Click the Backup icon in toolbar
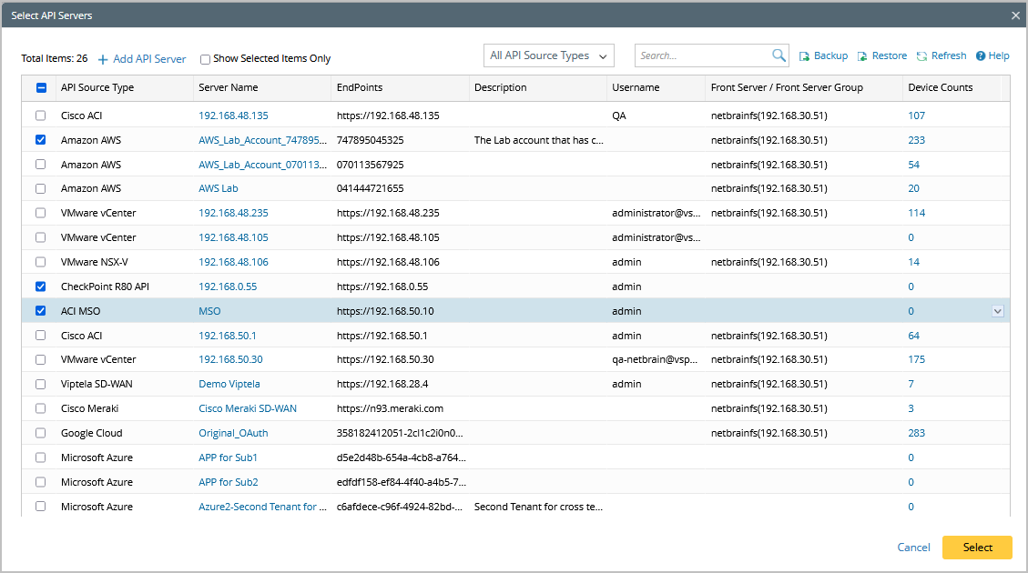1028x573 pixels. click(805, 56)
